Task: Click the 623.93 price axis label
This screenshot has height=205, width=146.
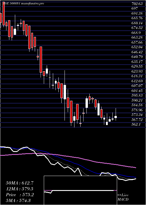Action: 137,71
